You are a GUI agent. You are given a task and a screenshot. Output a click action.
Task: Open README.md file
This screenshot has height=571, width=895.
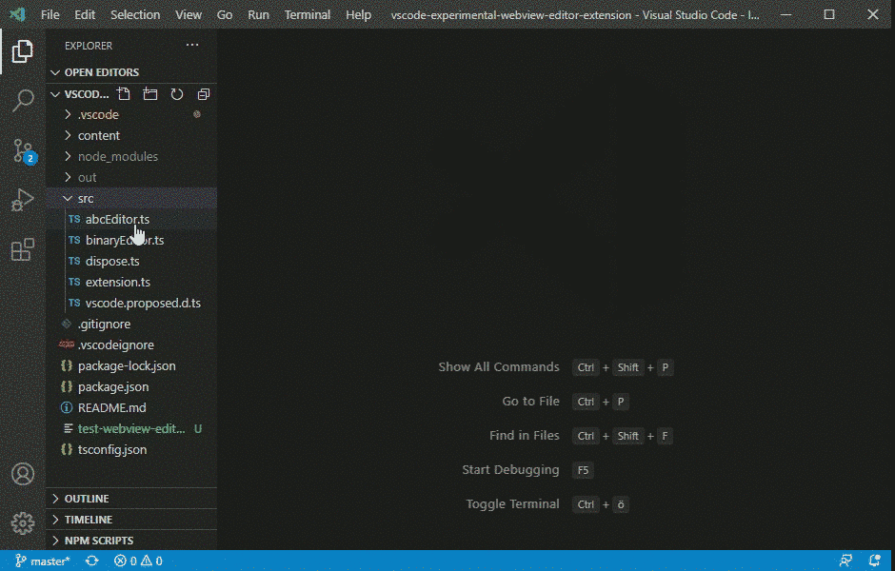click(x=131, y=408)
